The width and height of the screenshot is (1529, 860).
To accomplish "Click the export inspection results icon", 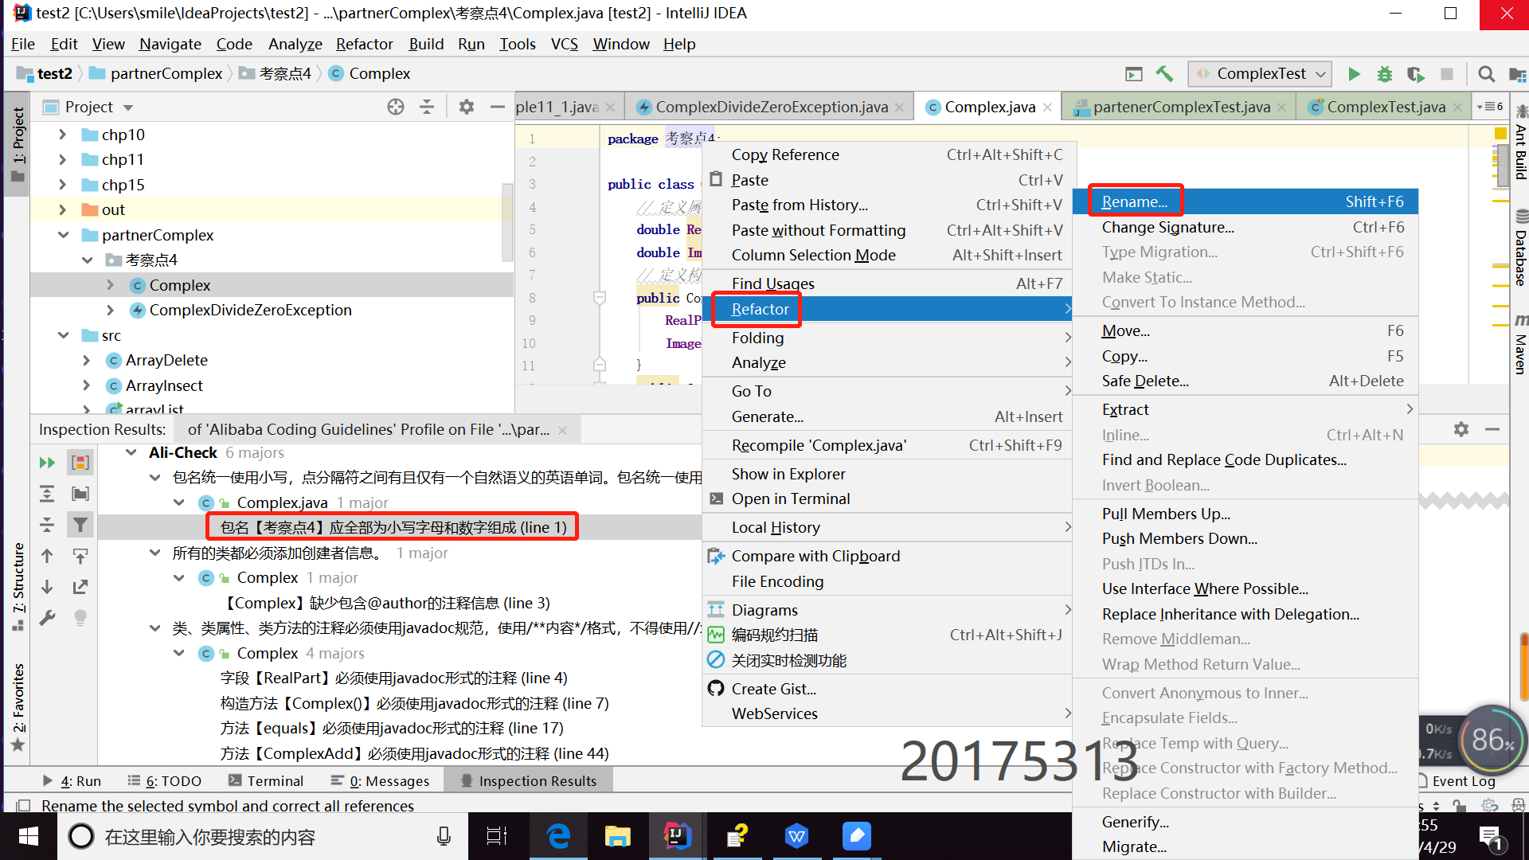I will pos(80,587).
